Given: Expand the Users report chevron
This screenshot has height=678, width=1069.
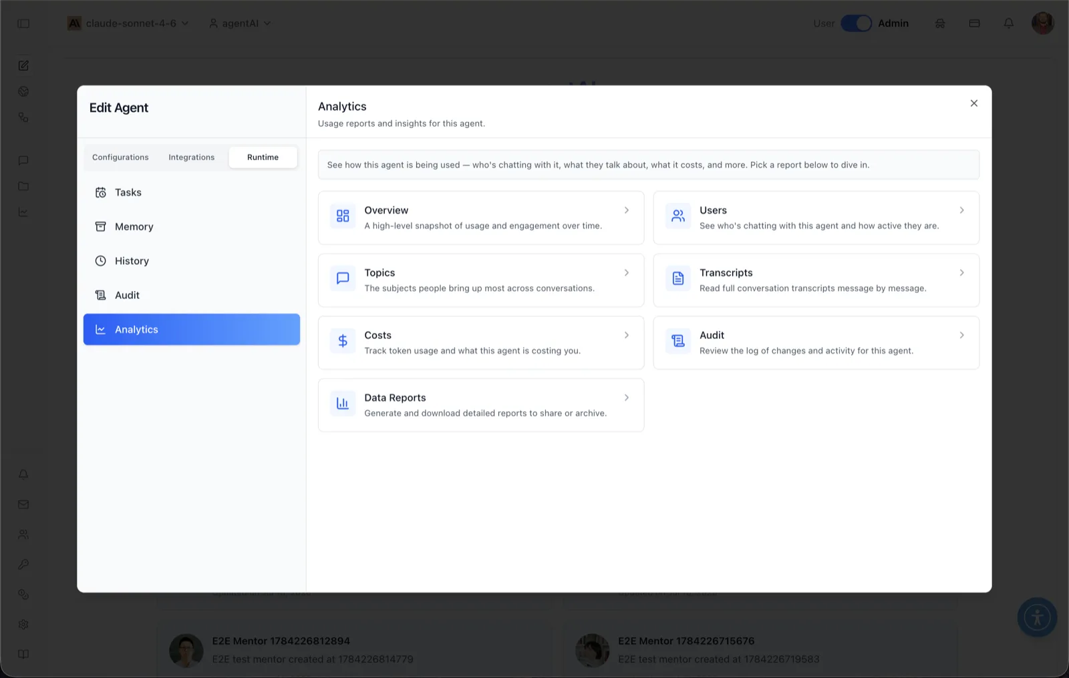Looking at the screenshot, I should tap(962, 210).
